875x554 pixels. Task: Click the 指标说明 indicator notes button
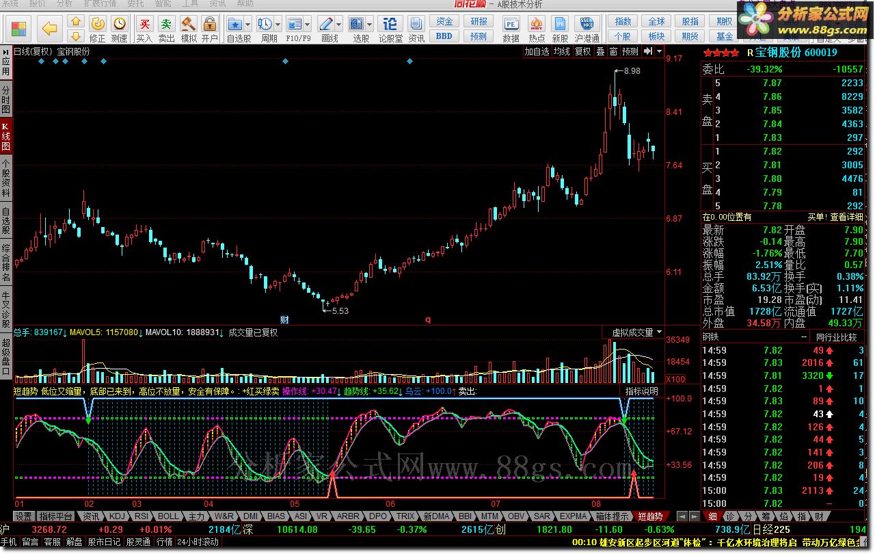pos(642,391)
